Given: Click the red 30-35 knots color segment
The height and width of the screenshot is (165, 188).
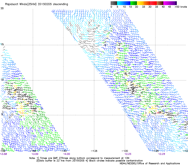Looking at the screenshot, I should point(153,3).
